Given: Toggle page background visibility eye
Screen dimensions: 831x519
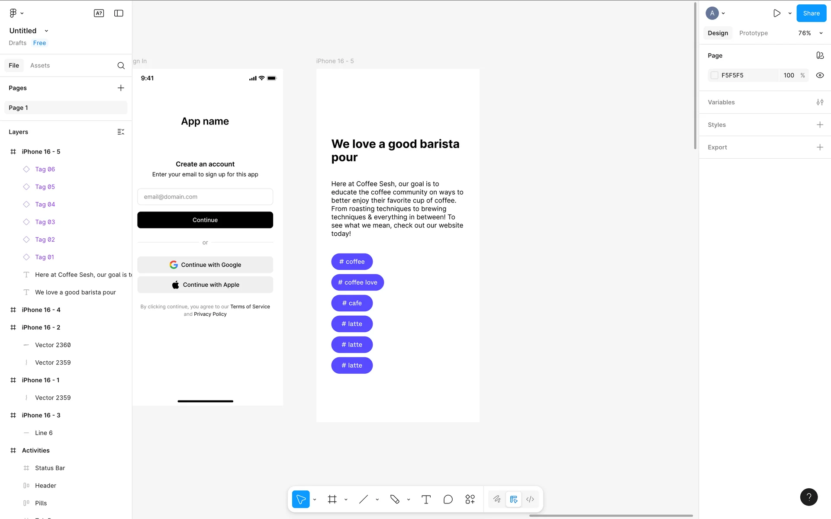Looking at the screenshot, I should [820, 75].
